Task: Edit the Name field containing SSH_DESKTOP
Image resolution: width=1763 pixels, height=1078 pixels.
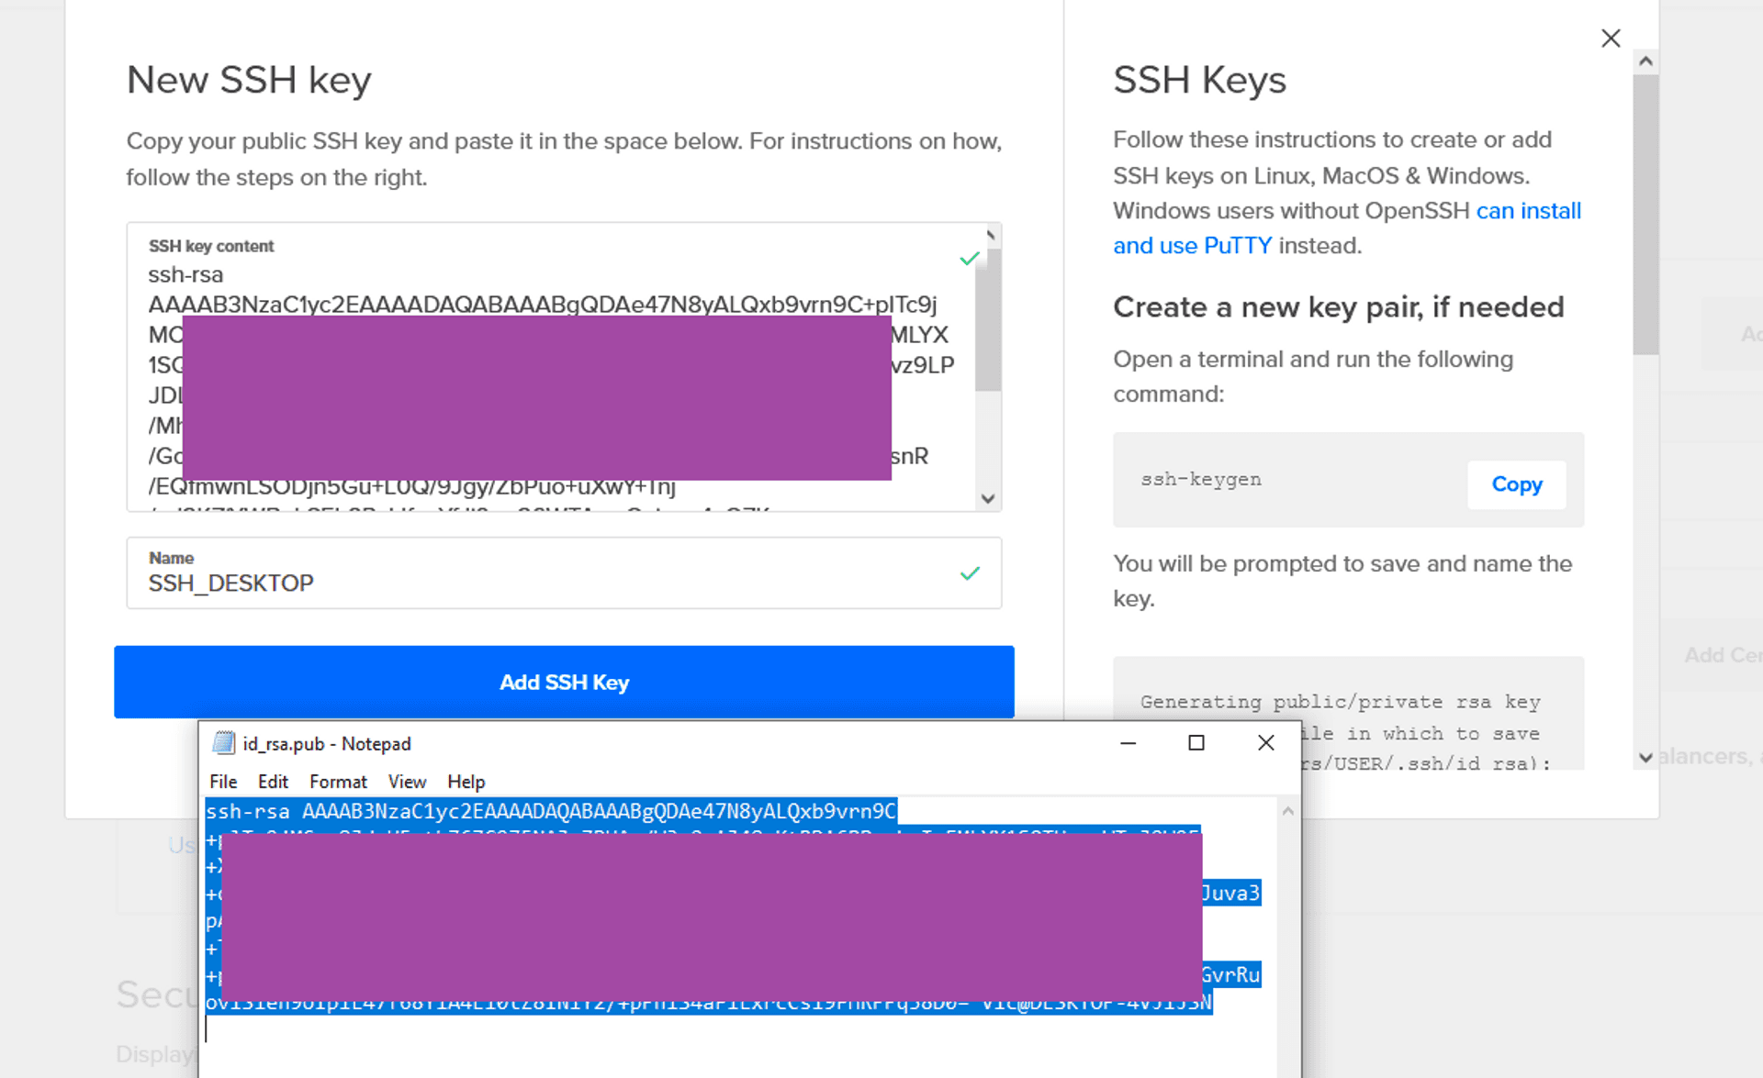Action: tap(564, 573)
